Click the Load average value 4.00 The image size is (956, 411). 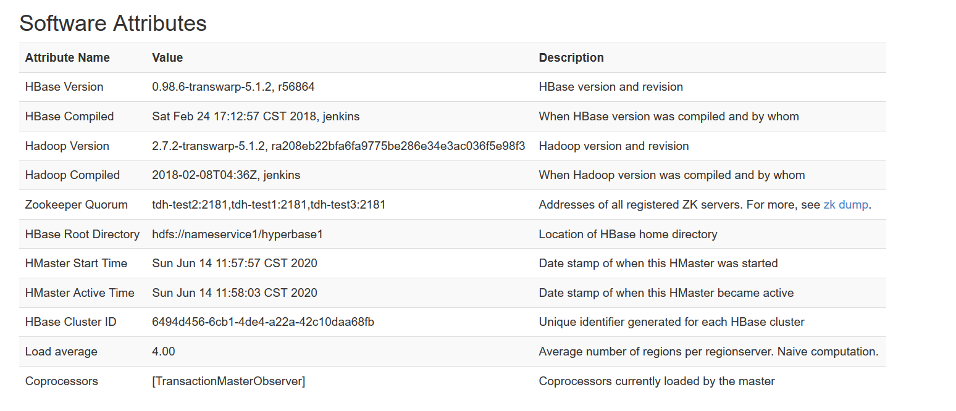(164, 352)
